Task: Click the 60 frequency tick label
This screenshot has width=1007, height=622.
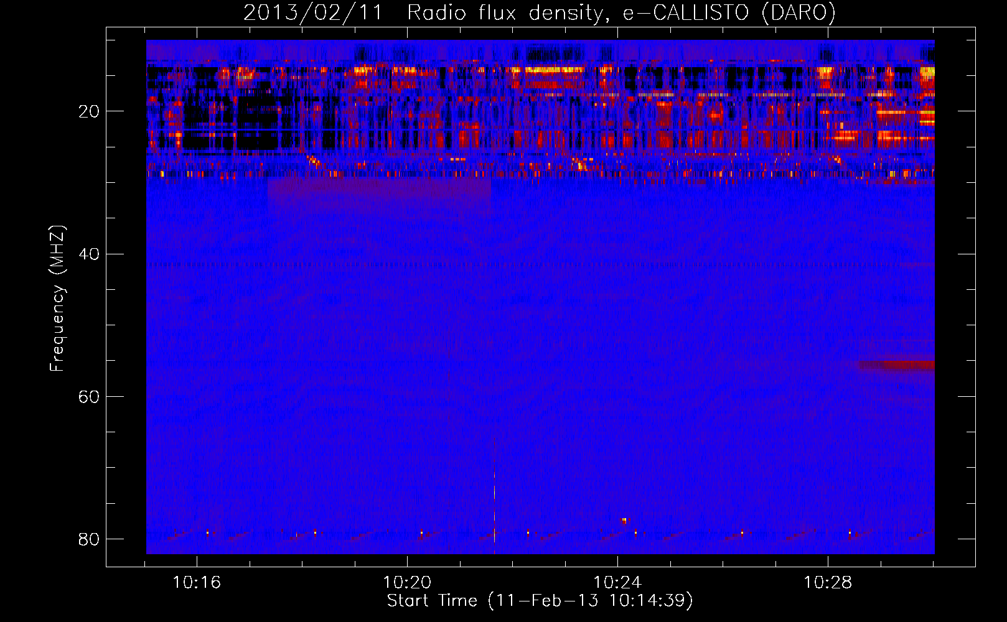Action: coord(89,397)
